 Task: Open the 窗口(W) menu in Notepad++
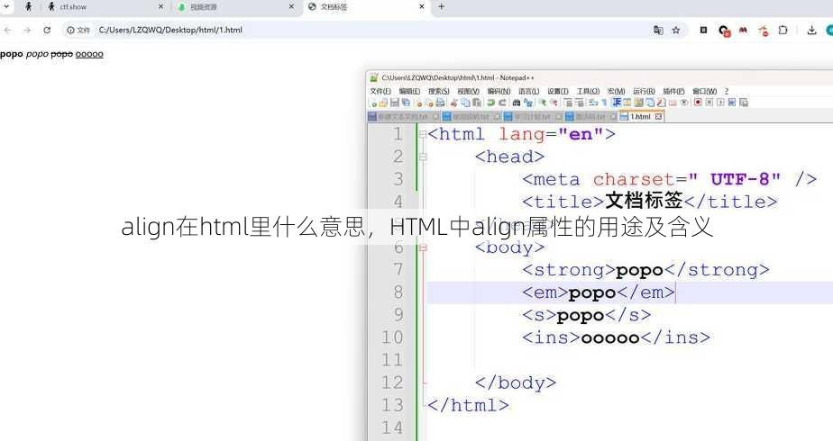pyautogui.click(x=704, y=91)
